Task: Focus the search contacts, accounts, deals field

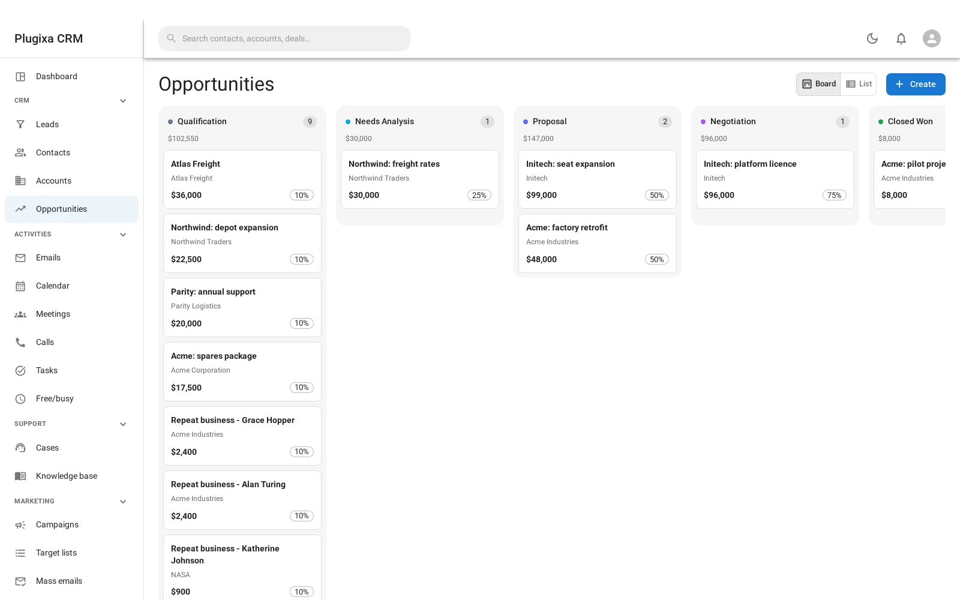Action: point(284,38)
